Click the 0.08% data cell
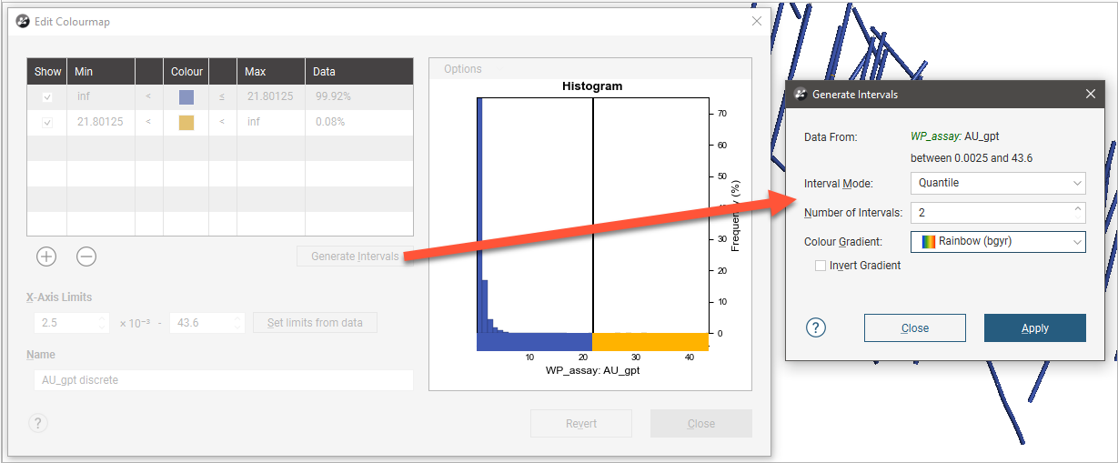 (358, 122)
